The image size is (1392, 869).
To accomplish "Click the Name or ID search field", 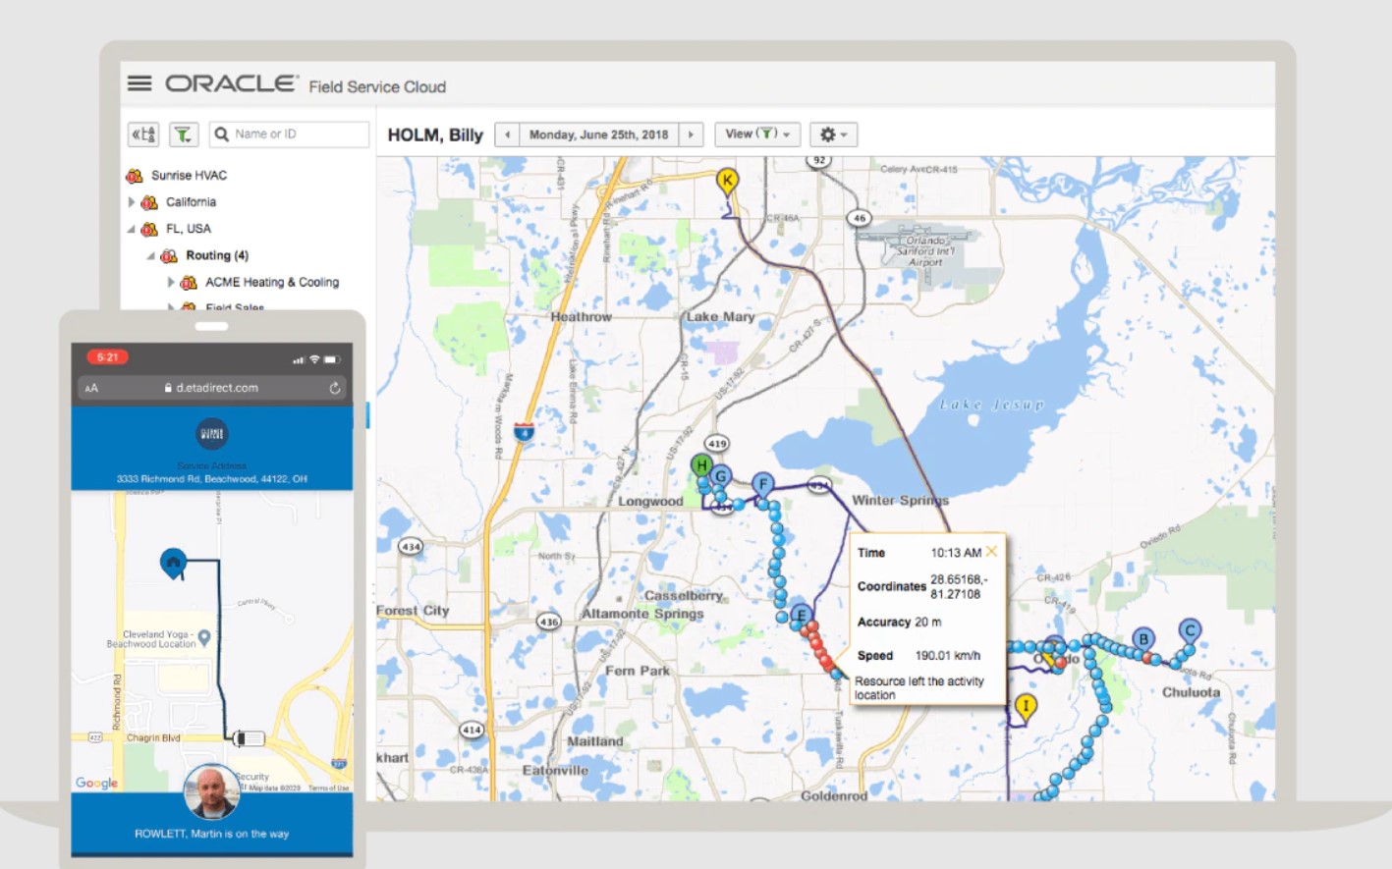I will point(289,135).
